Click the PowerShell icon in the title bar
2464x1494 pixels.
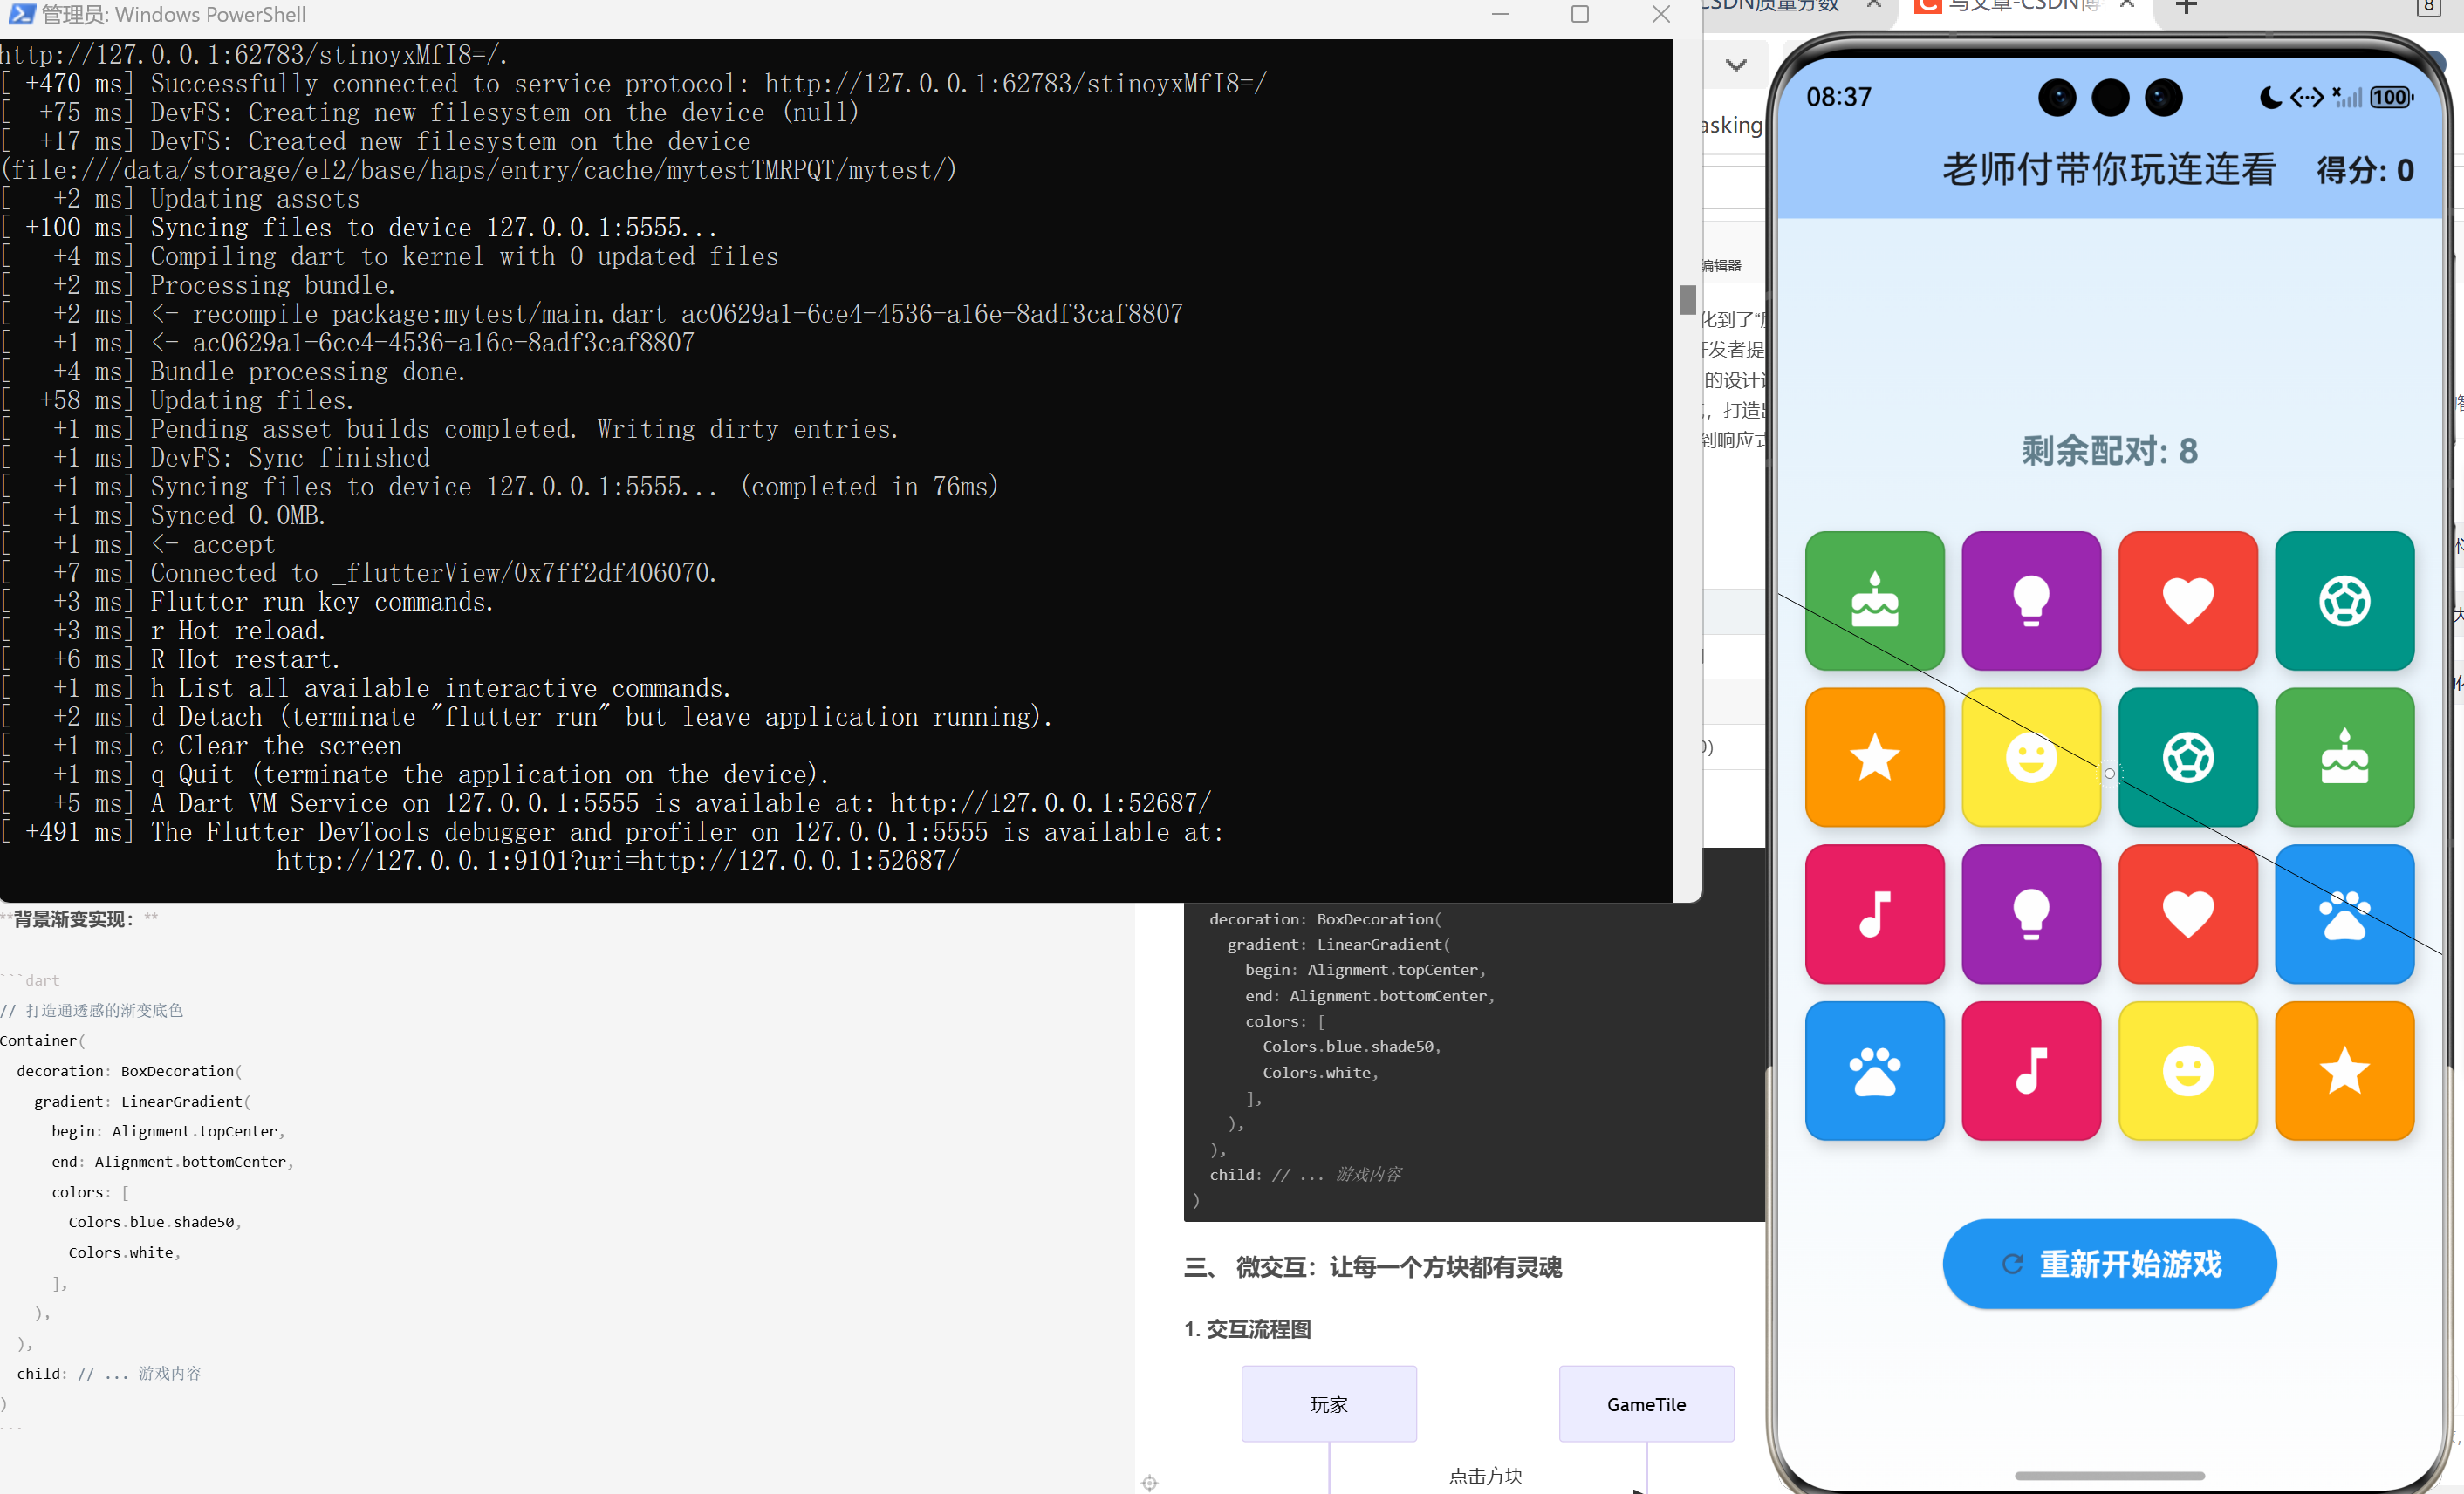click(x=21, y=14)
